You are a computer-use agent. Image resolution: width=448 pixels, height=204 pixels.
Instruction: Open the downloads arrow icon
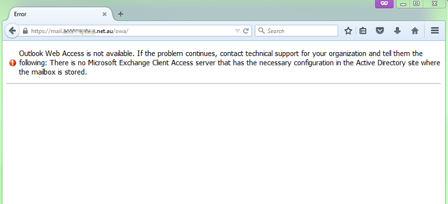click(x=397, y=31)
